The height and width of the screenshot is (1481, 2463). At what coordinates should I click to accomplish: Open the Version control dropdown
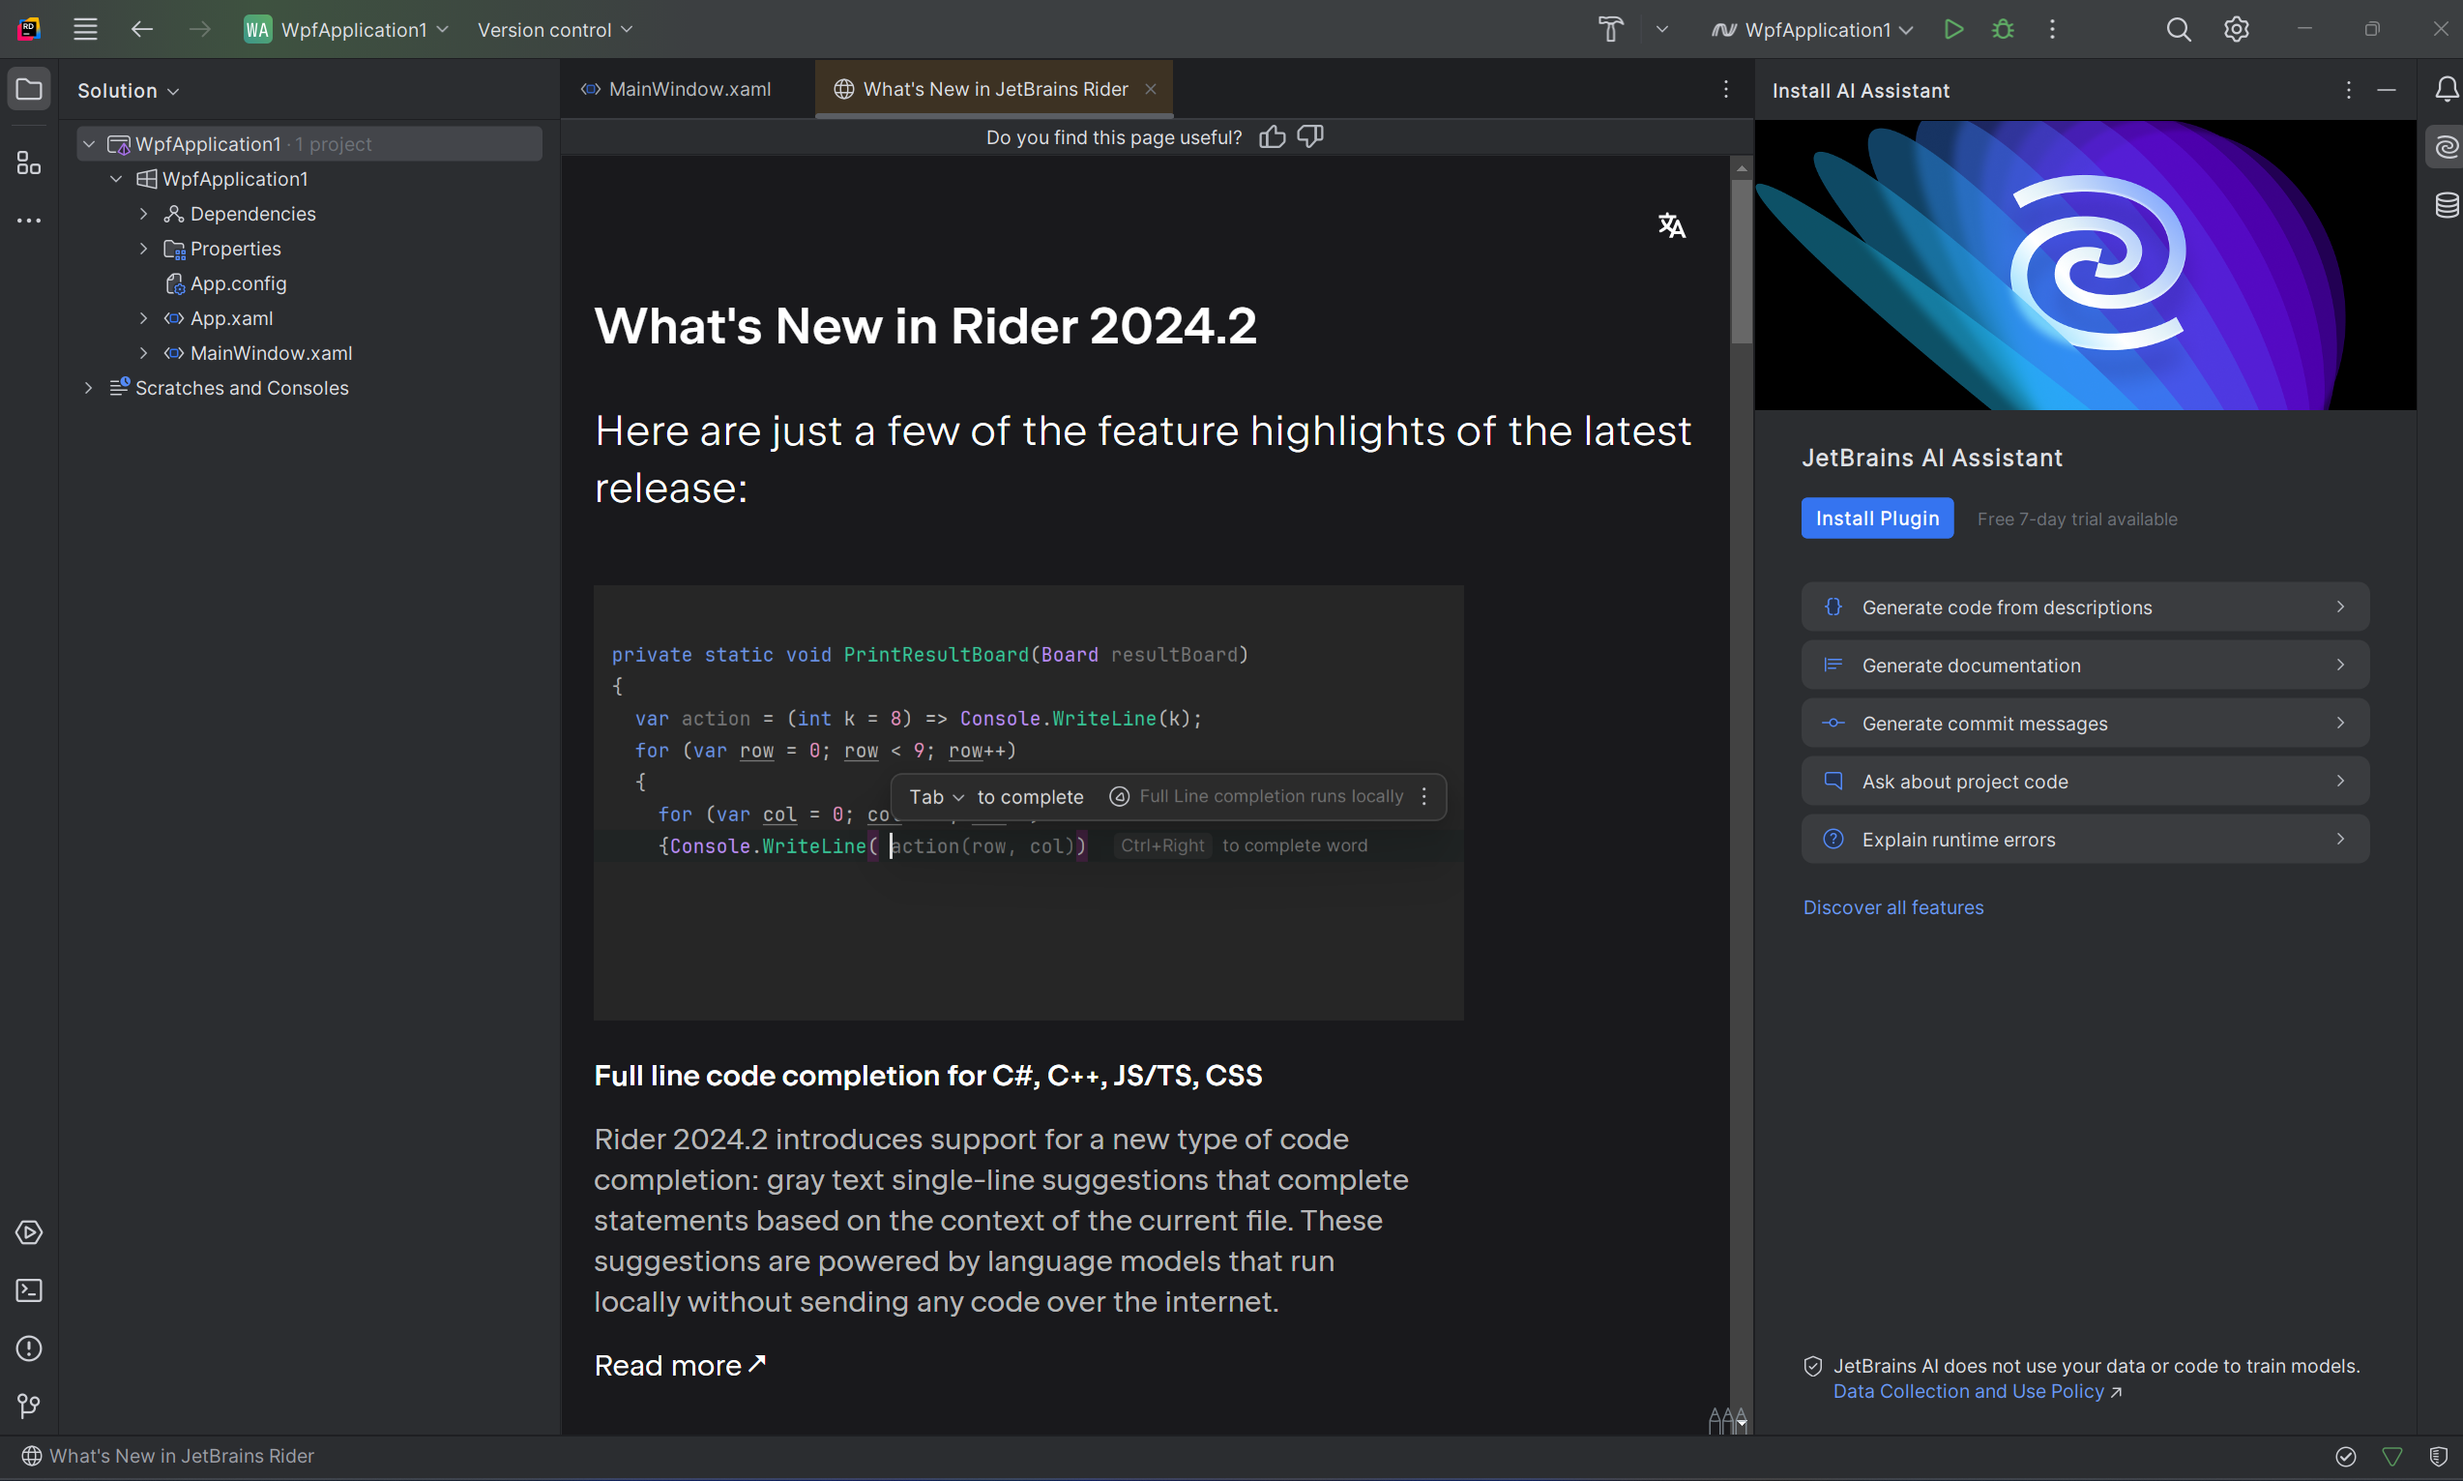coord(555,29)
